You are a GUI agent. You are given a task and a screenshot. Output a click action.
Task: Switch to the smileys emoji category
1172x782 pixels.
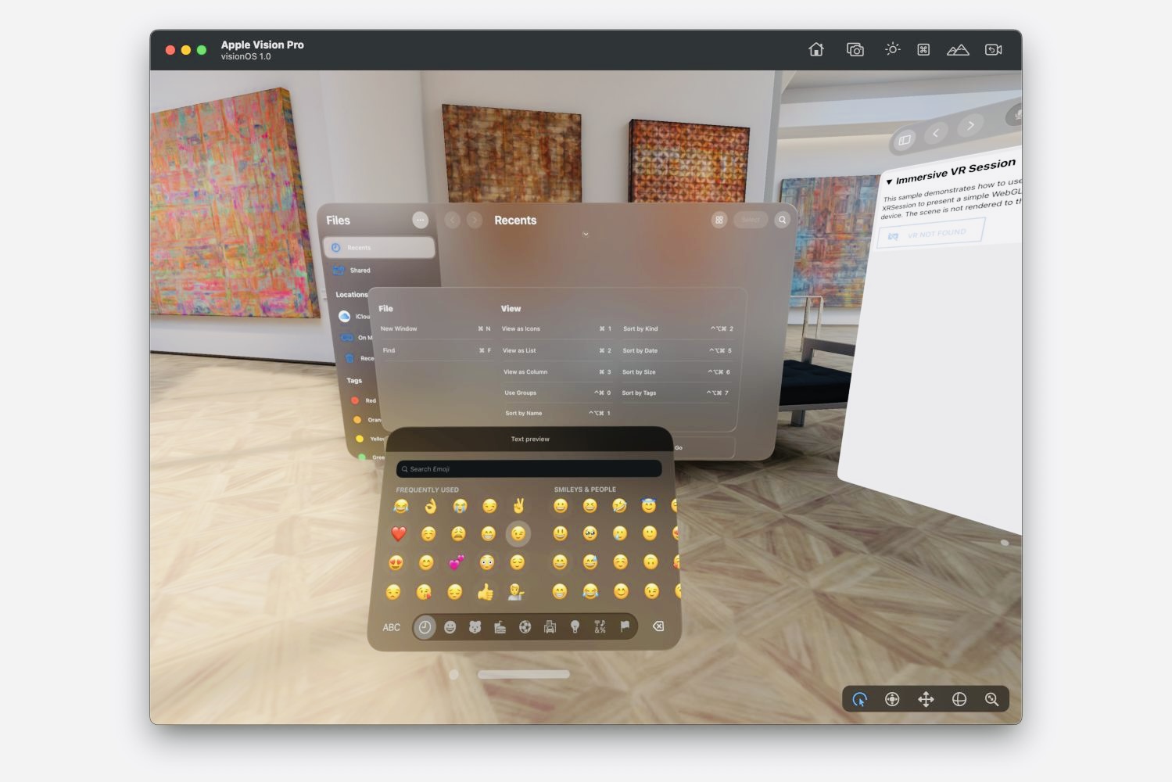pyautogui.click(x=450, y=627)
